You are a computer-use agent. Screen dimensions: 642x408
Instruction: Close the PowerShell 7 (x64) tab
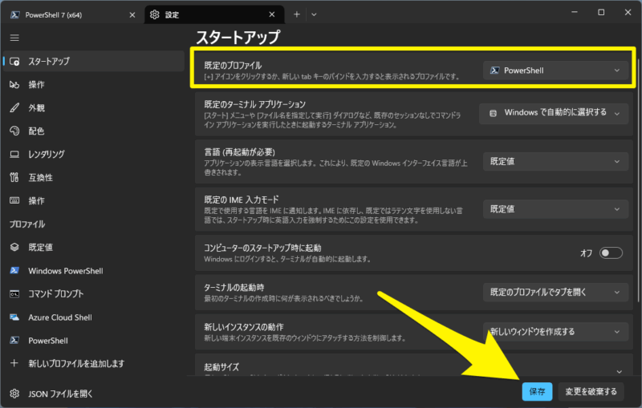(x=132, y=14)
